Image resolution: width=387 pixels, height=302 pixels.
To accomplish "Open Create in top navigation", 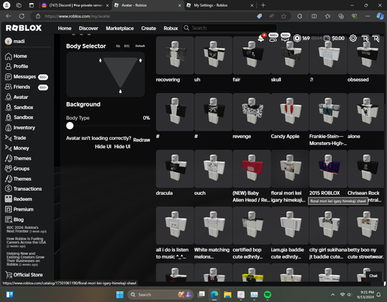I will point(149,28).
